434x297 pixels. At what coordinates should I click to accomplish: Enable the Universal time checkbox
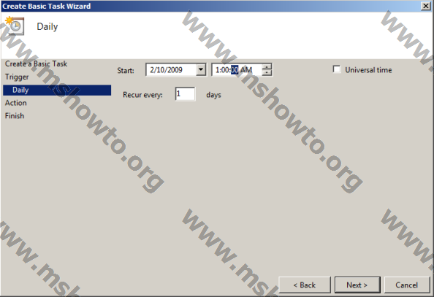point(337,69)
